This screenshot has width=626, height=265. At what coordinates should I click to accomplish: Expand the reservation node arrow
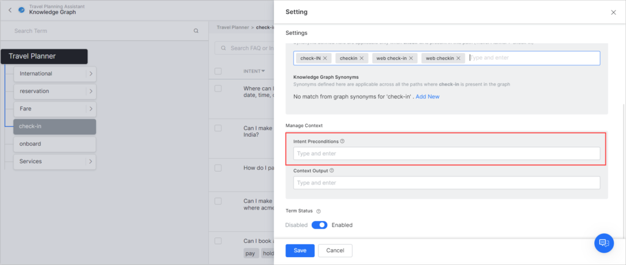coord(90,92)
